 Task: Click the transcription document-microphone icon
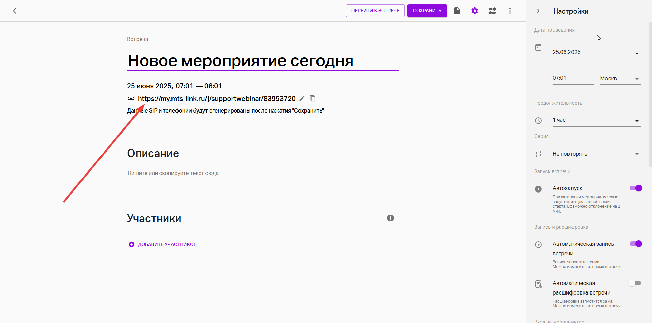(539, 284)
